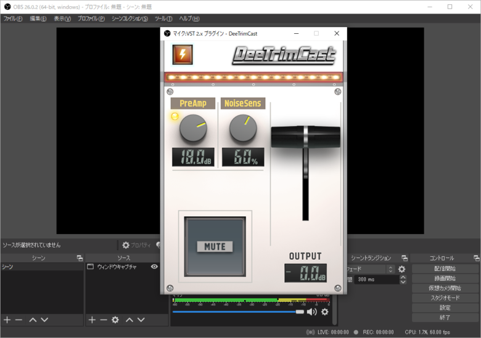481x338 pixels.
Task: Increase transition duration with the stepper arrow
Action: click(x=403, y=277)
